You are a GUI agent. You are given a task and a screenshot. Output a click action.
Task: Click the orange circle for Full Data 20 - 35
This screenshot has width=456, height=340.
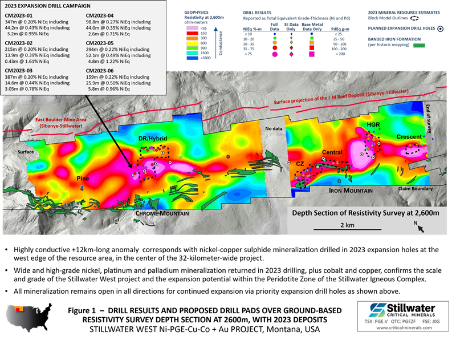pos(275,43)
